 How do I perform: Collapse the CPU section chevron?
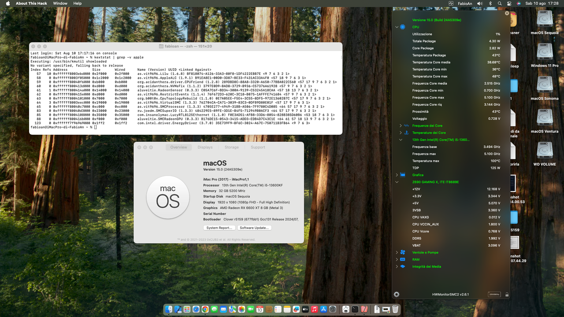pyautogui.click(x=397, y=27)
